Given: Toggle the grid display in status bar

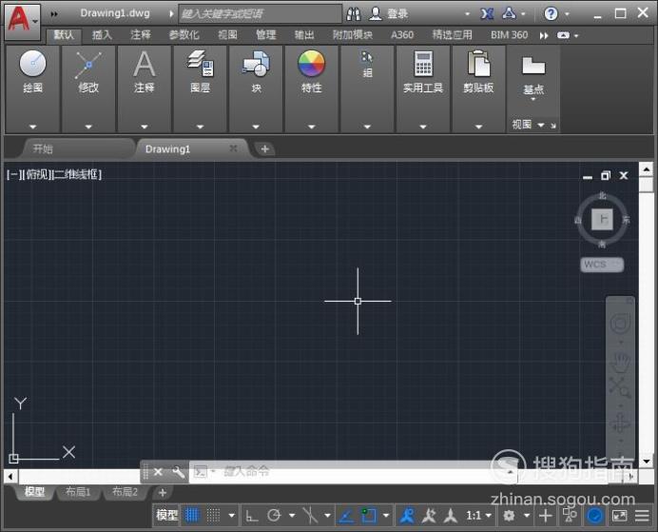Looking at the screenshot, I should [192, 515].
